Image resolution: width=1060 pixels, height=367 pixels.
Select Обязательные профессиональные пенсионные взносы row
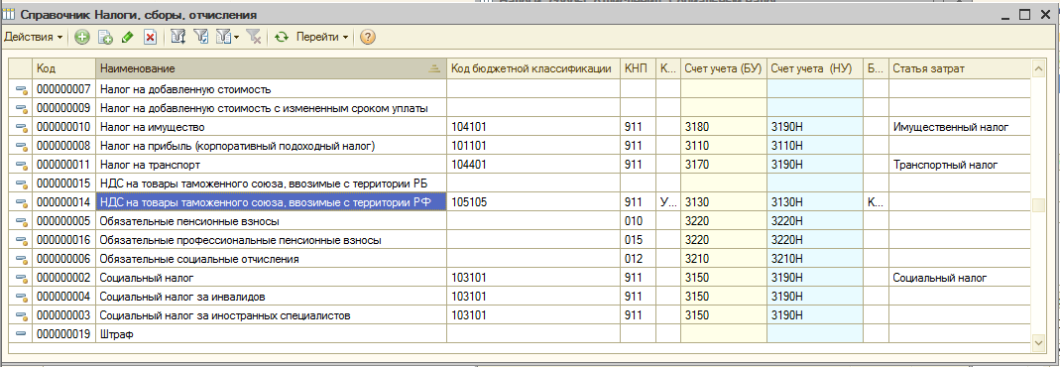[x=271, y=240]
